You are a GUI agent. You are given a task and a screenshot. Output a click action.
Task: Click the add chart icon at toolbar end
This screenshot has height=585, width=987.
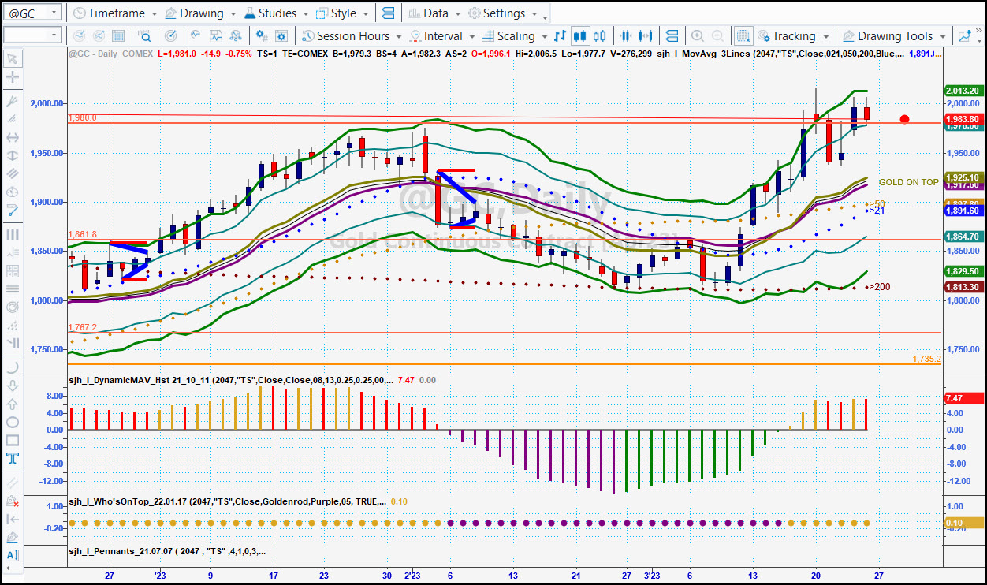[965, 36]
